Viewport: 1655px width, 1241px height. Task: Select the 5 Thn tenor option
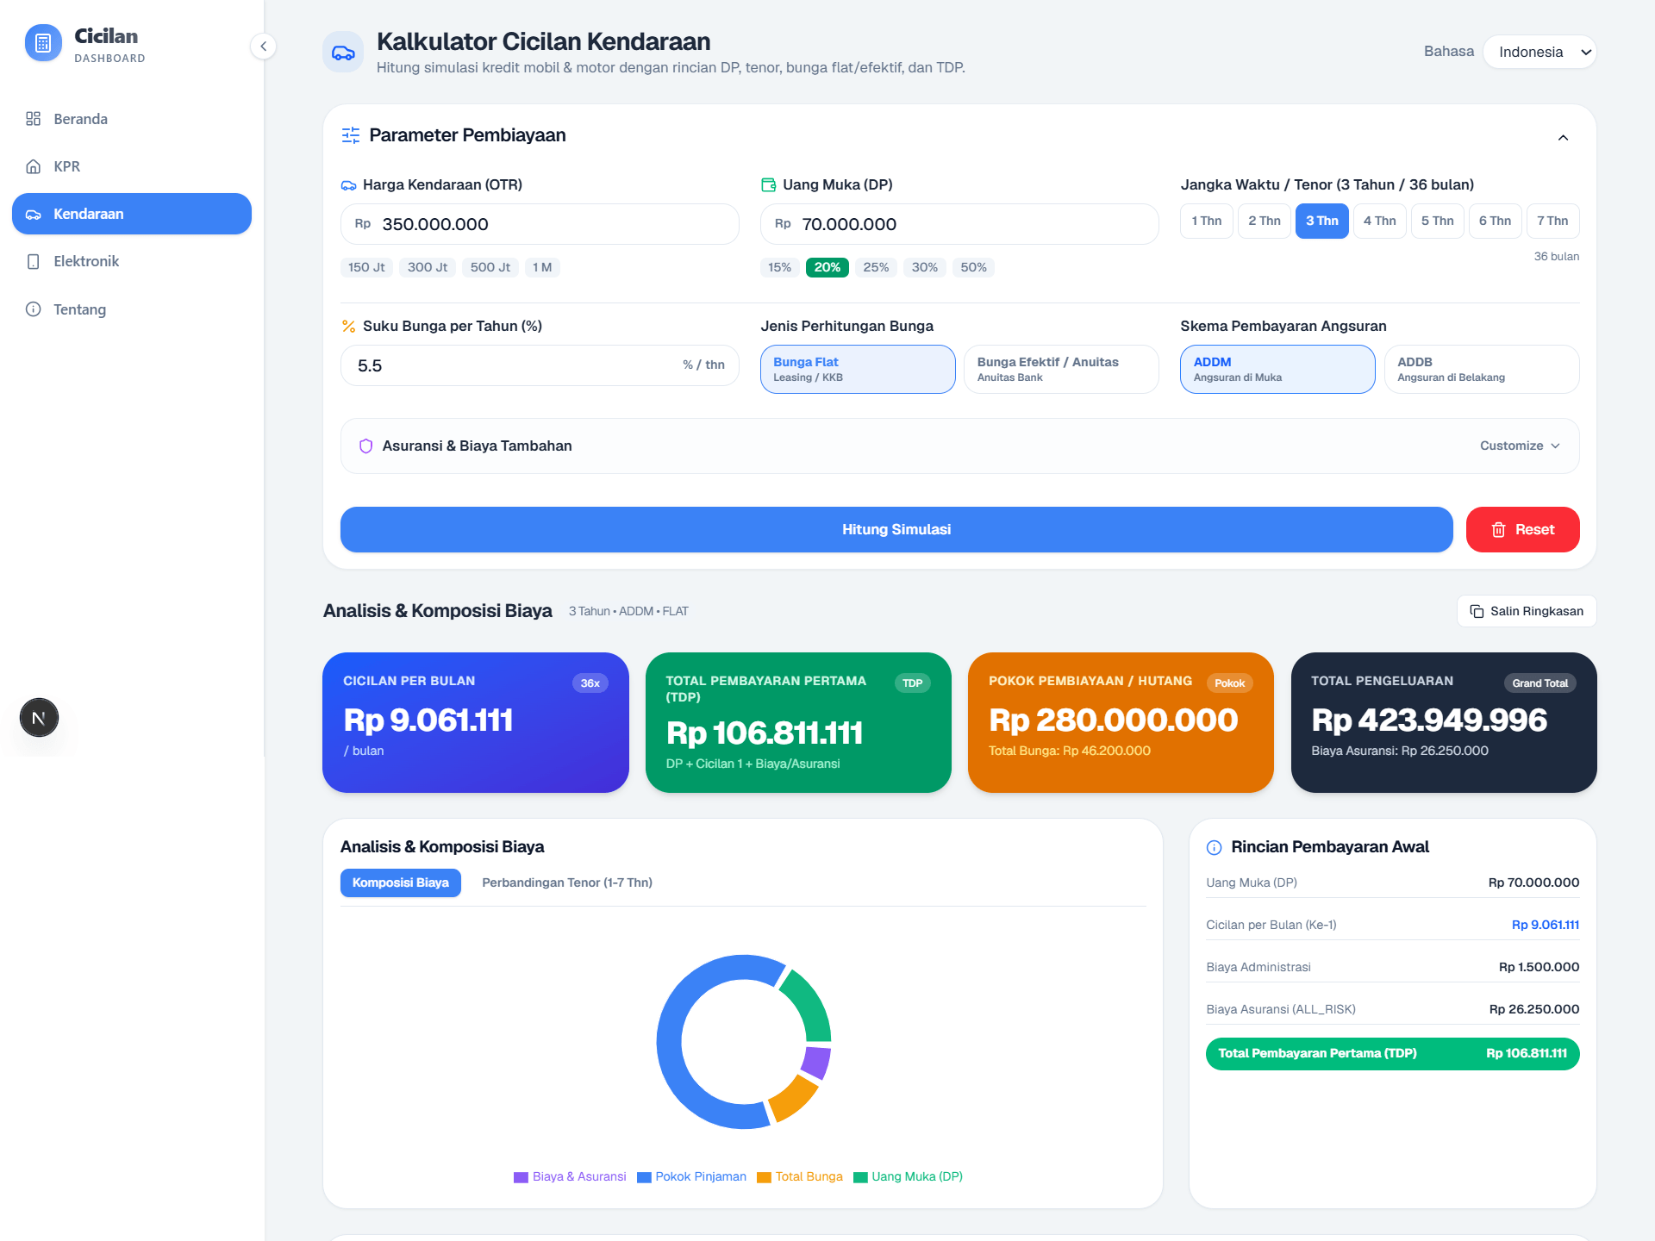(1437, 221)
